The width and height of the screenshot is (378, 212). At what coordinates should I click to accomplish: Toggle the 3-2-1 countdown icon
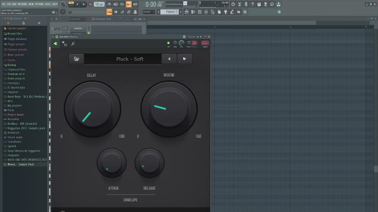coord(122,4)
